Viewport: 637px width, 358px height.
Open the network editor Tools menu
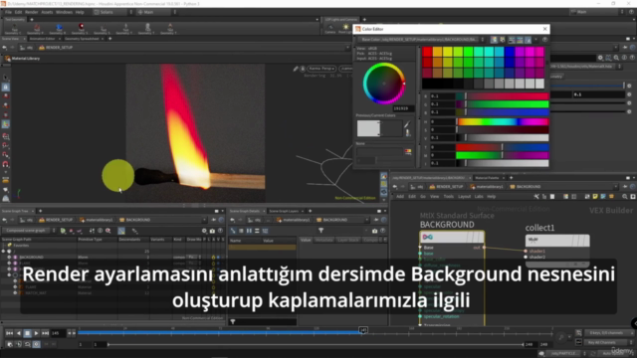point(449,197)
